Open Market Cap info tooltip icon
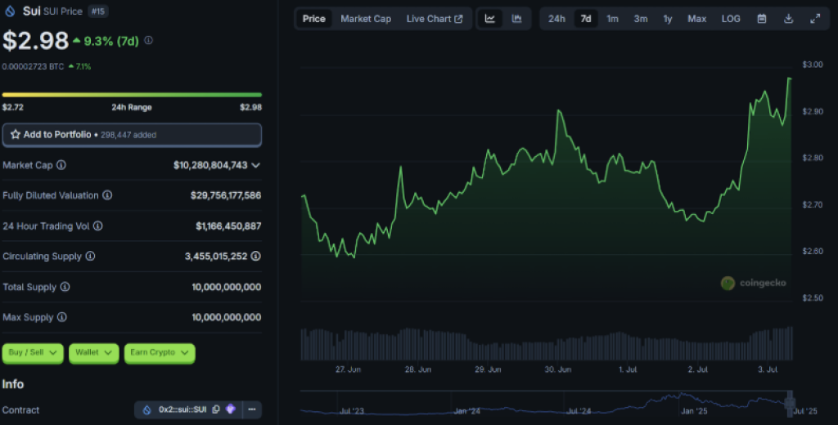838x425 pixels. point(61,165)
